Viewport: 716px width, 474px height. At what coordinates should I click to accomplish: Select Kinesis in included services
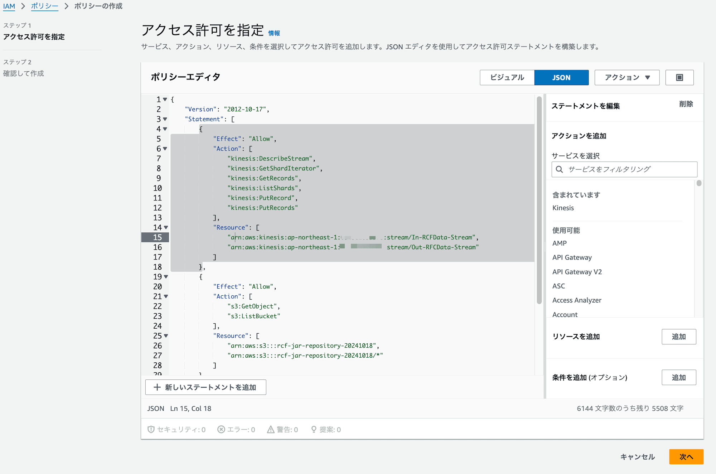(x=563, y=208)
